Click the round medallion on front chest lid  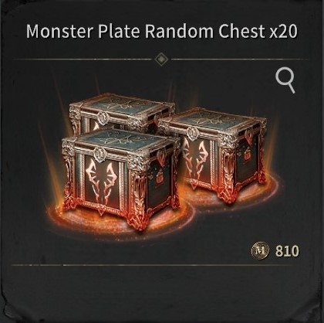[100, 155]
